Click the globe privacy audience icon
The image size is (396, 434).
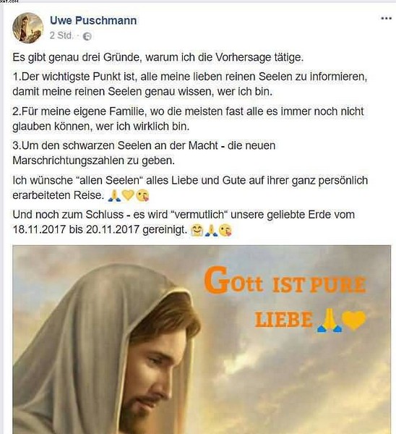[x=87, y=36]
